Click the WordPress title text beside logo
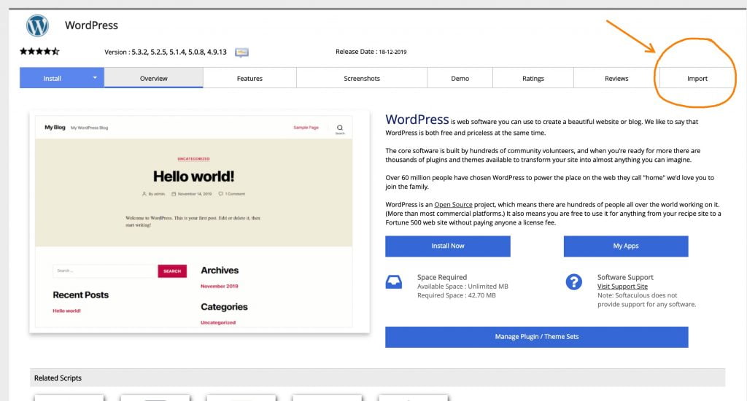This screenshot has height=401, width=747. [91, 26]
